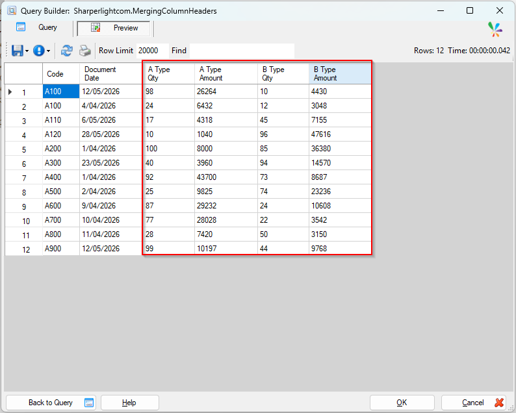Click the A110 code cell
The height and width of the screenshot is (413, 516).
61,120
